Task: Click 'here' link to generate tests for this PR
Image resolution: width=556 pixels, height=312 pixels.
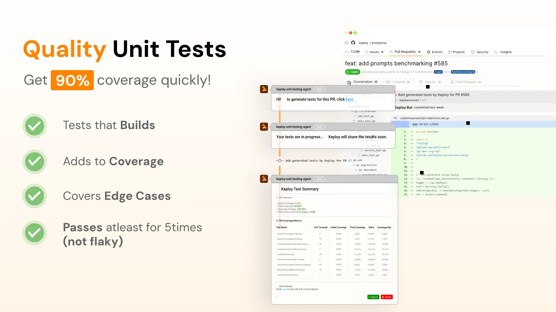Action: click(349, 99)
